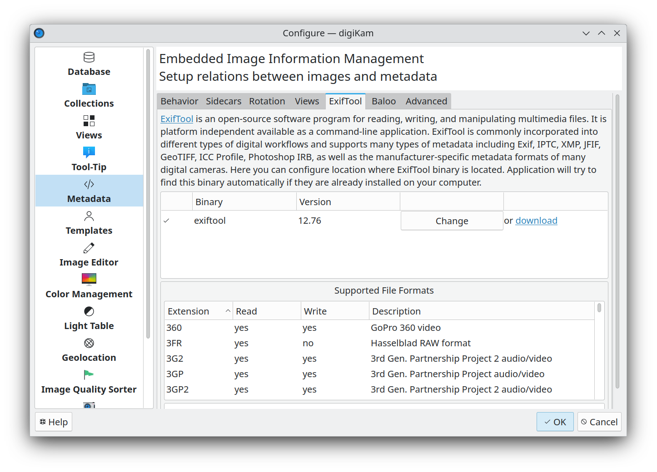
Task: Select the Tool-Tip settings icon
Action: pos(89,152)
